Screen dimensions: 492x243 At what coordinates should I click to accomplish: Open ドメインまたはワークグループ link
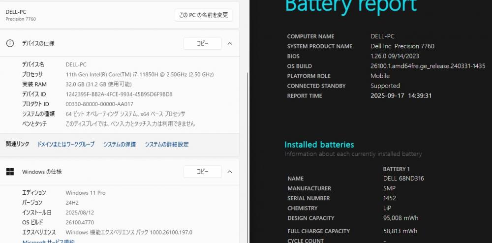65,144
